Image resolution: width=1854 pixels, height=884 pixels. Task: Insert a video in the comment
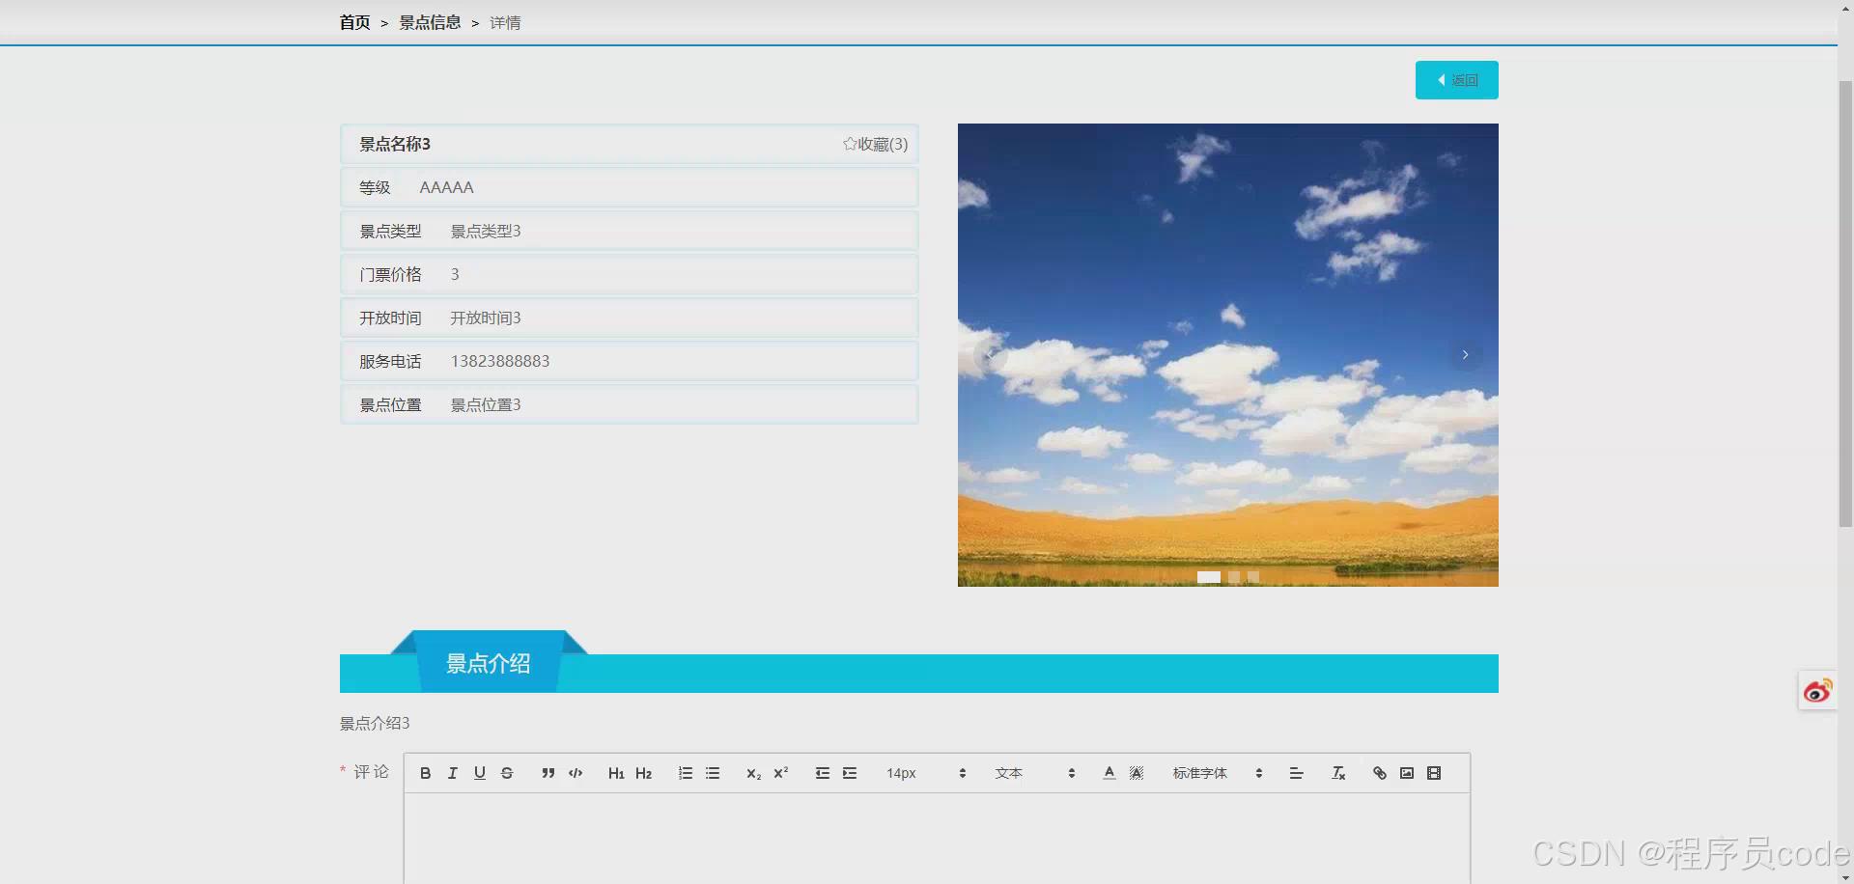coord(1434,773)
